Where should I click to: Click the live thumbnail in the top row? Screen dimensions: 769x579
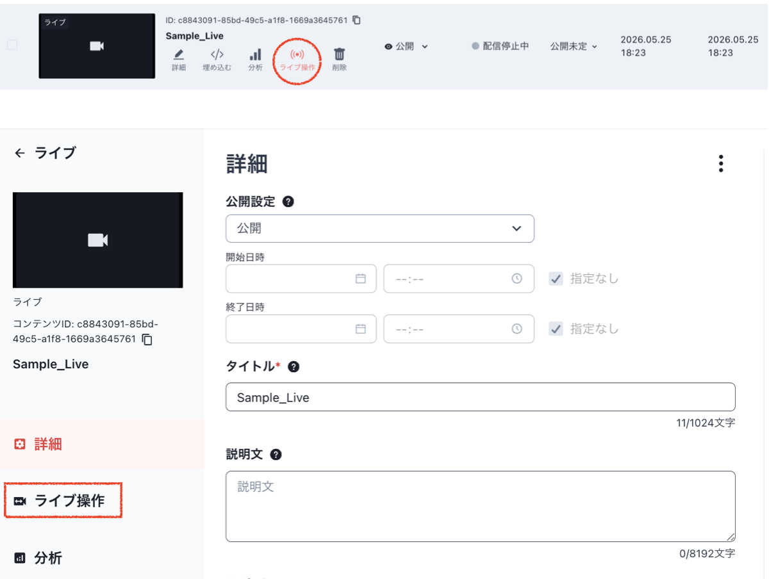click(97, 46)
